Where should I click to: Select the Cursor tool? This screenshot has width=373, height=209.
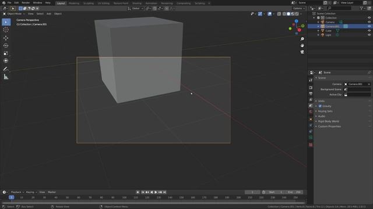(x=6, y=30)
